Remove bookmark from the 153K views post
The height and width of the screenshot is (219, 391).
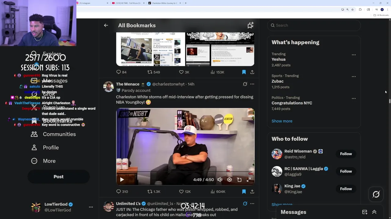point(244,72)
